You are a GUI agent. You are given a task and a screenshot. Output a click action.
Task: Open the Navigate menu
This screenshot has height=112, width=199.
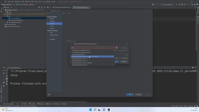click(x=17, y=2)
